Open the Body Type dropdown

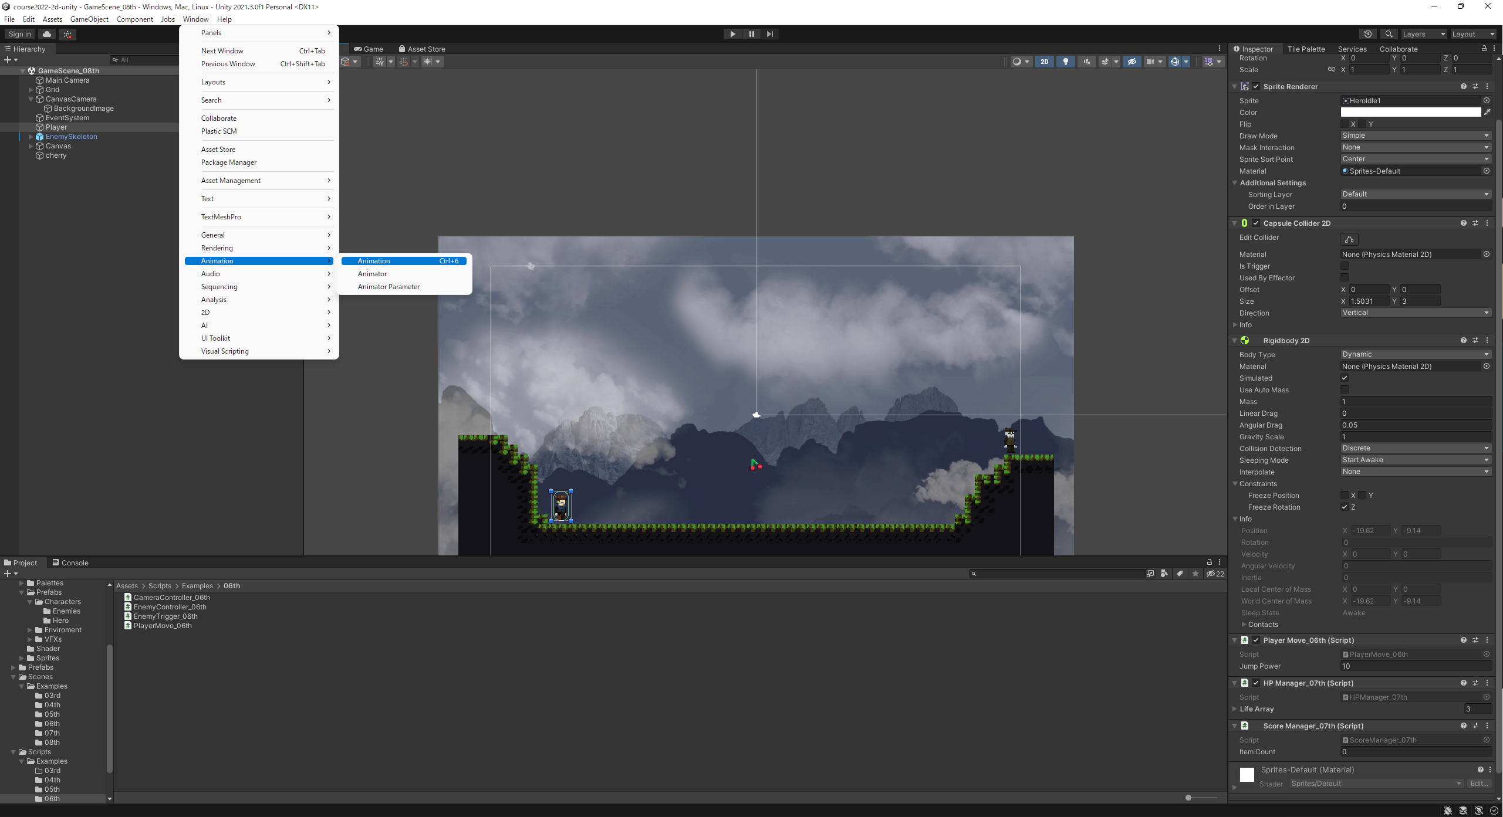point(1416,354)
